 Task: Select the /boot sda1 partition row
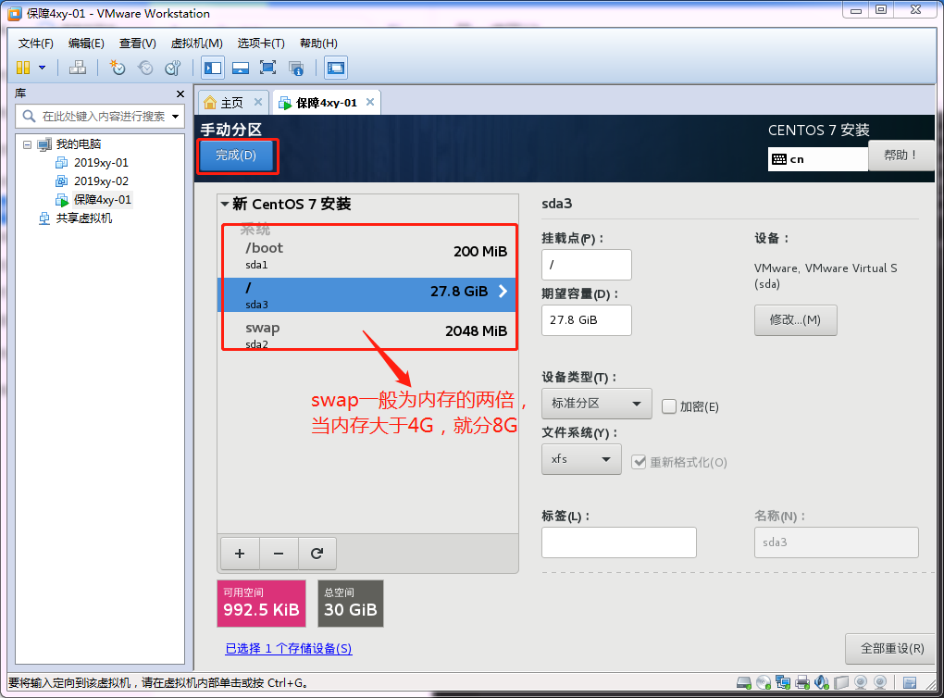click(x=367, y=256)
